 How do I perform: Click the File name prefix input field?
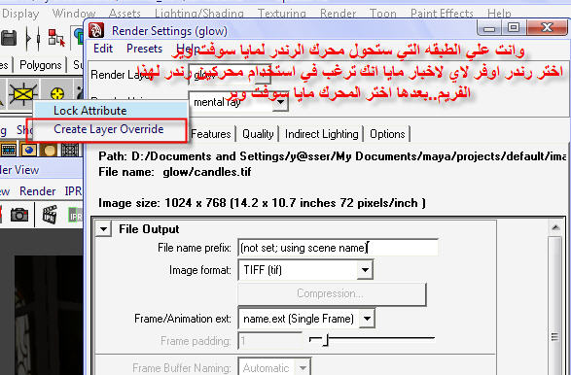point(338,248)
